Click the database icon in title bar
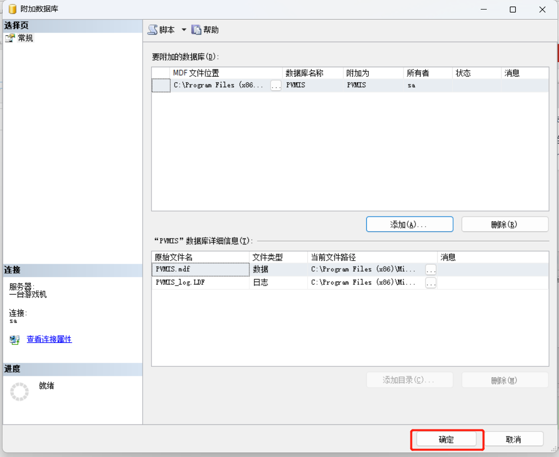The width and height of the screenshot is (559, 457). tap(13, 9)
